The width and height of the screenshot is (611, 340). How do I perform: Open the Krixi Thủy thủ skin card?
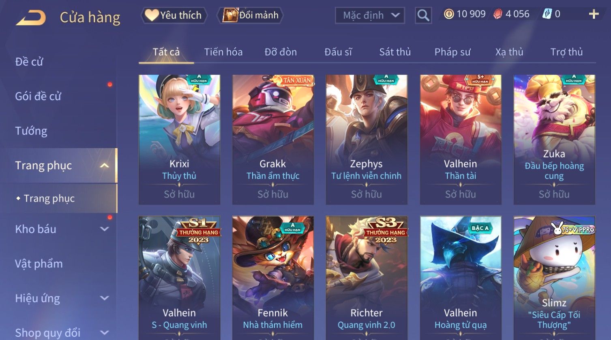pyautogui.click(x=179, y=140)
